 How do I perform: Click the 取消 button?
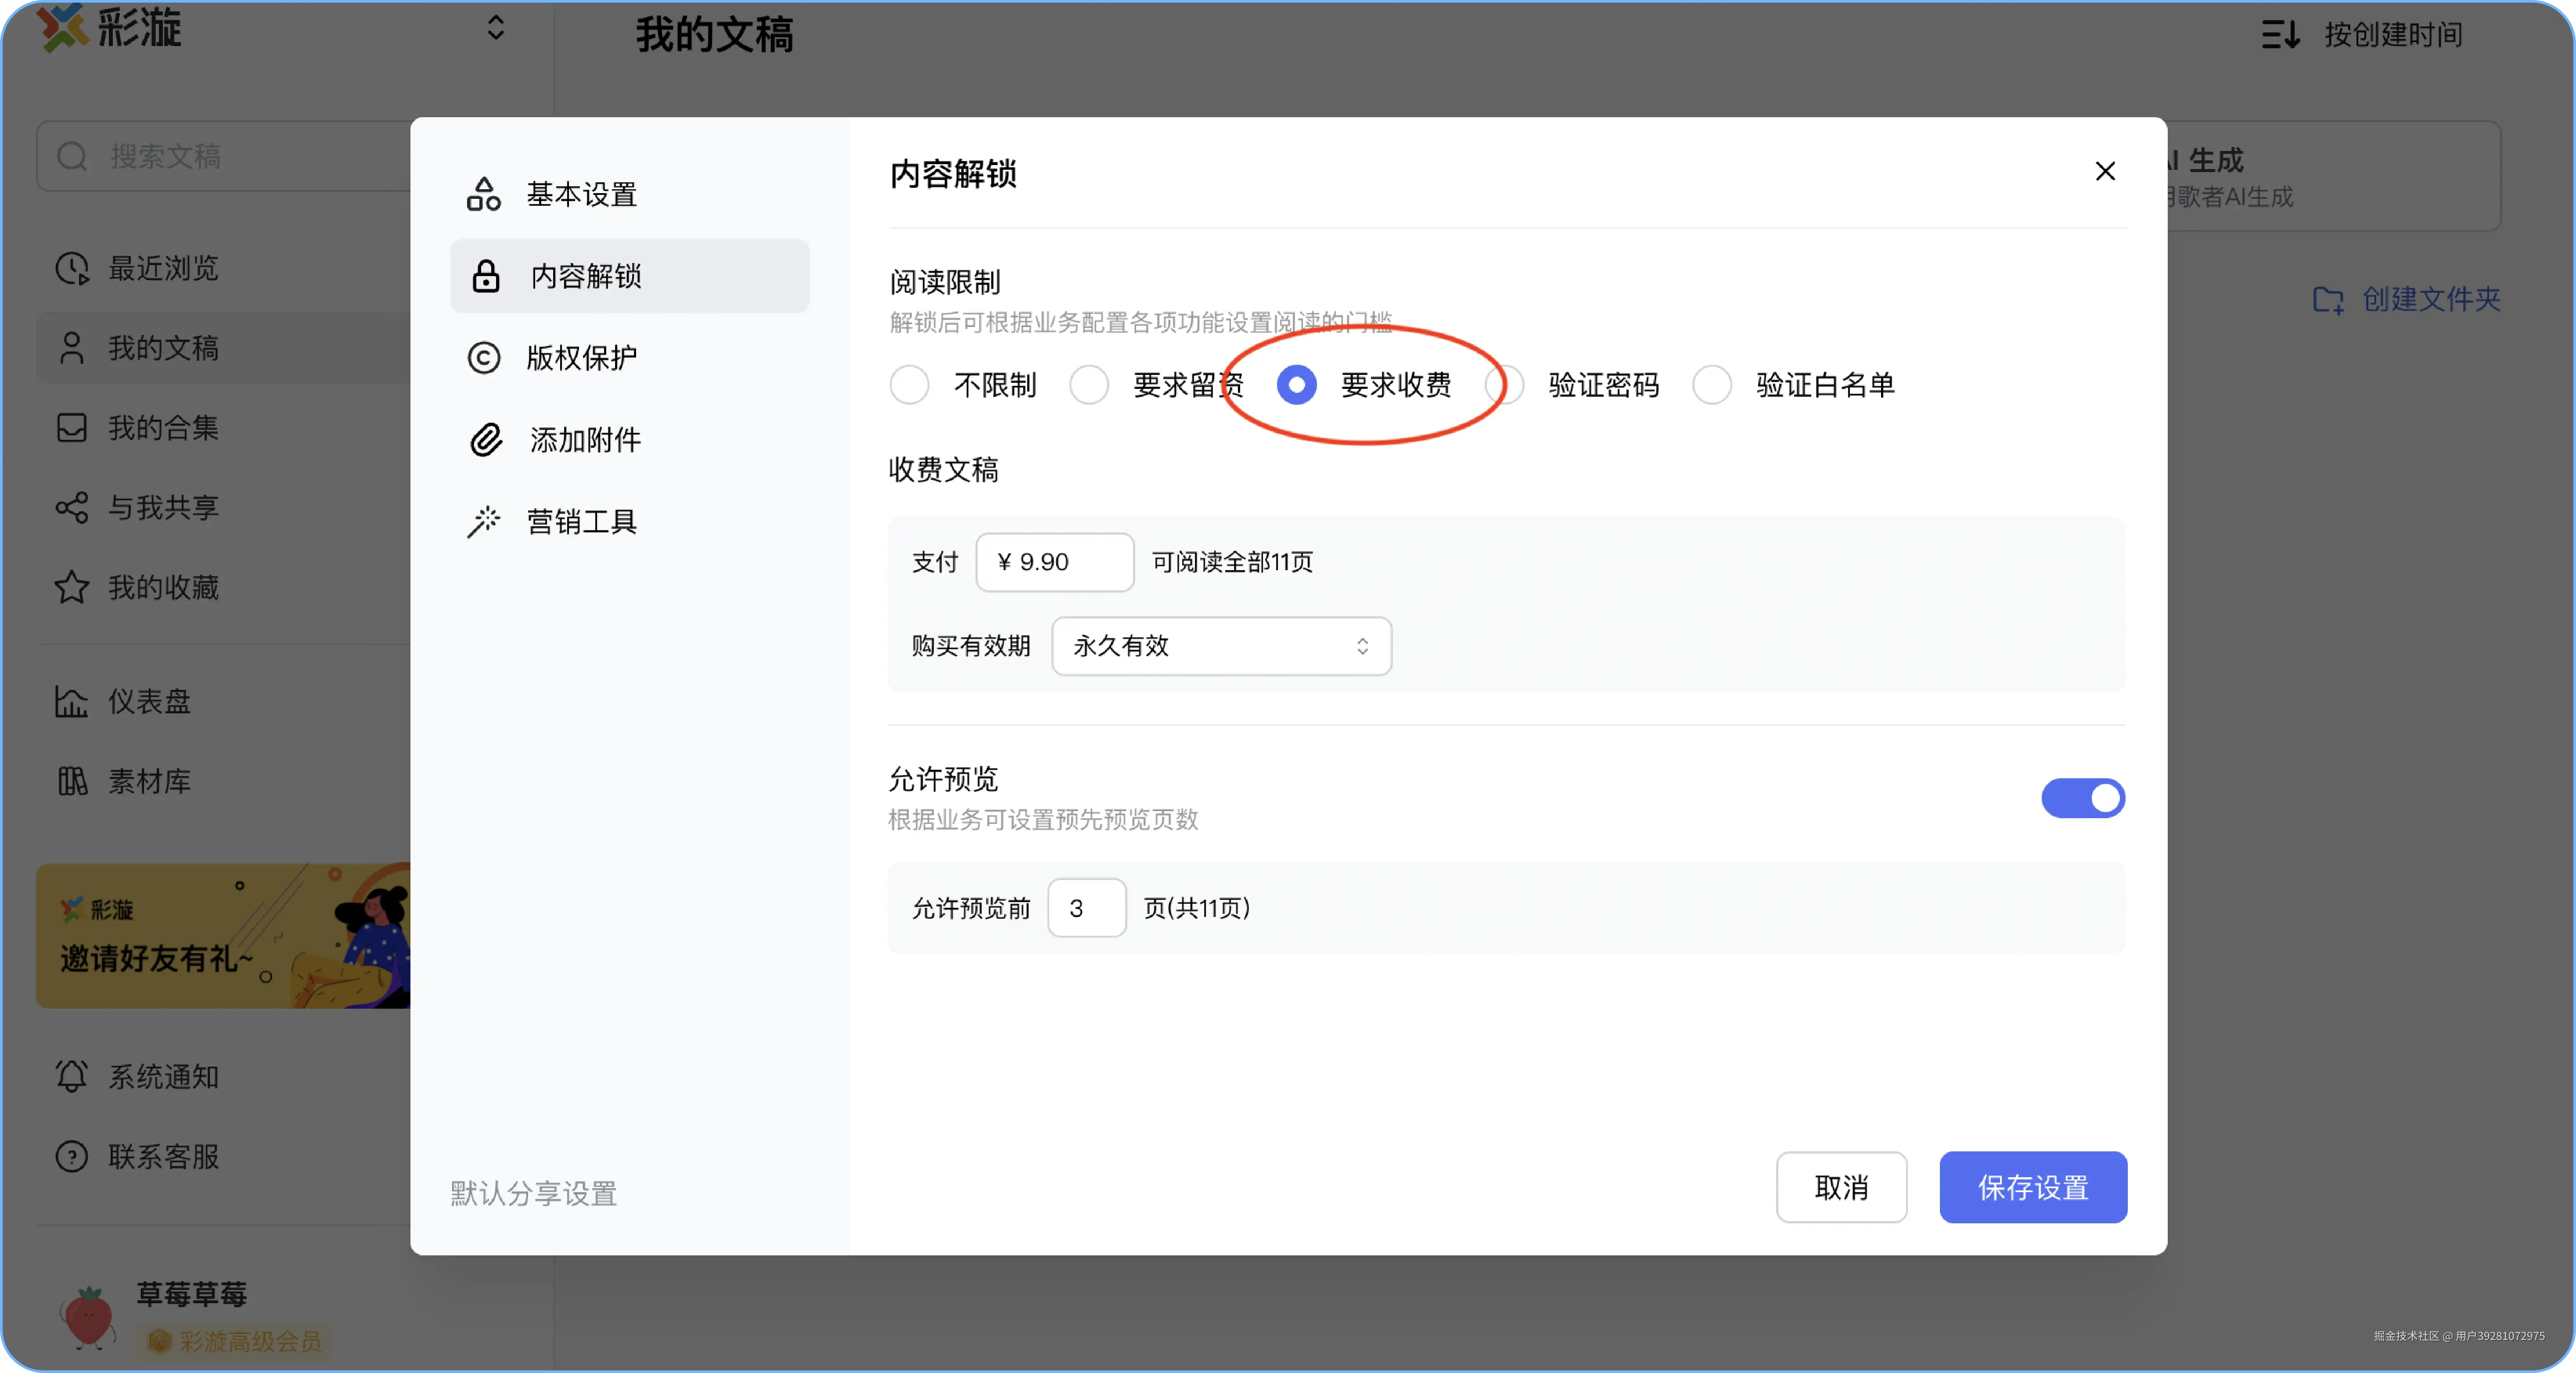click(x=1841, y=1187)
